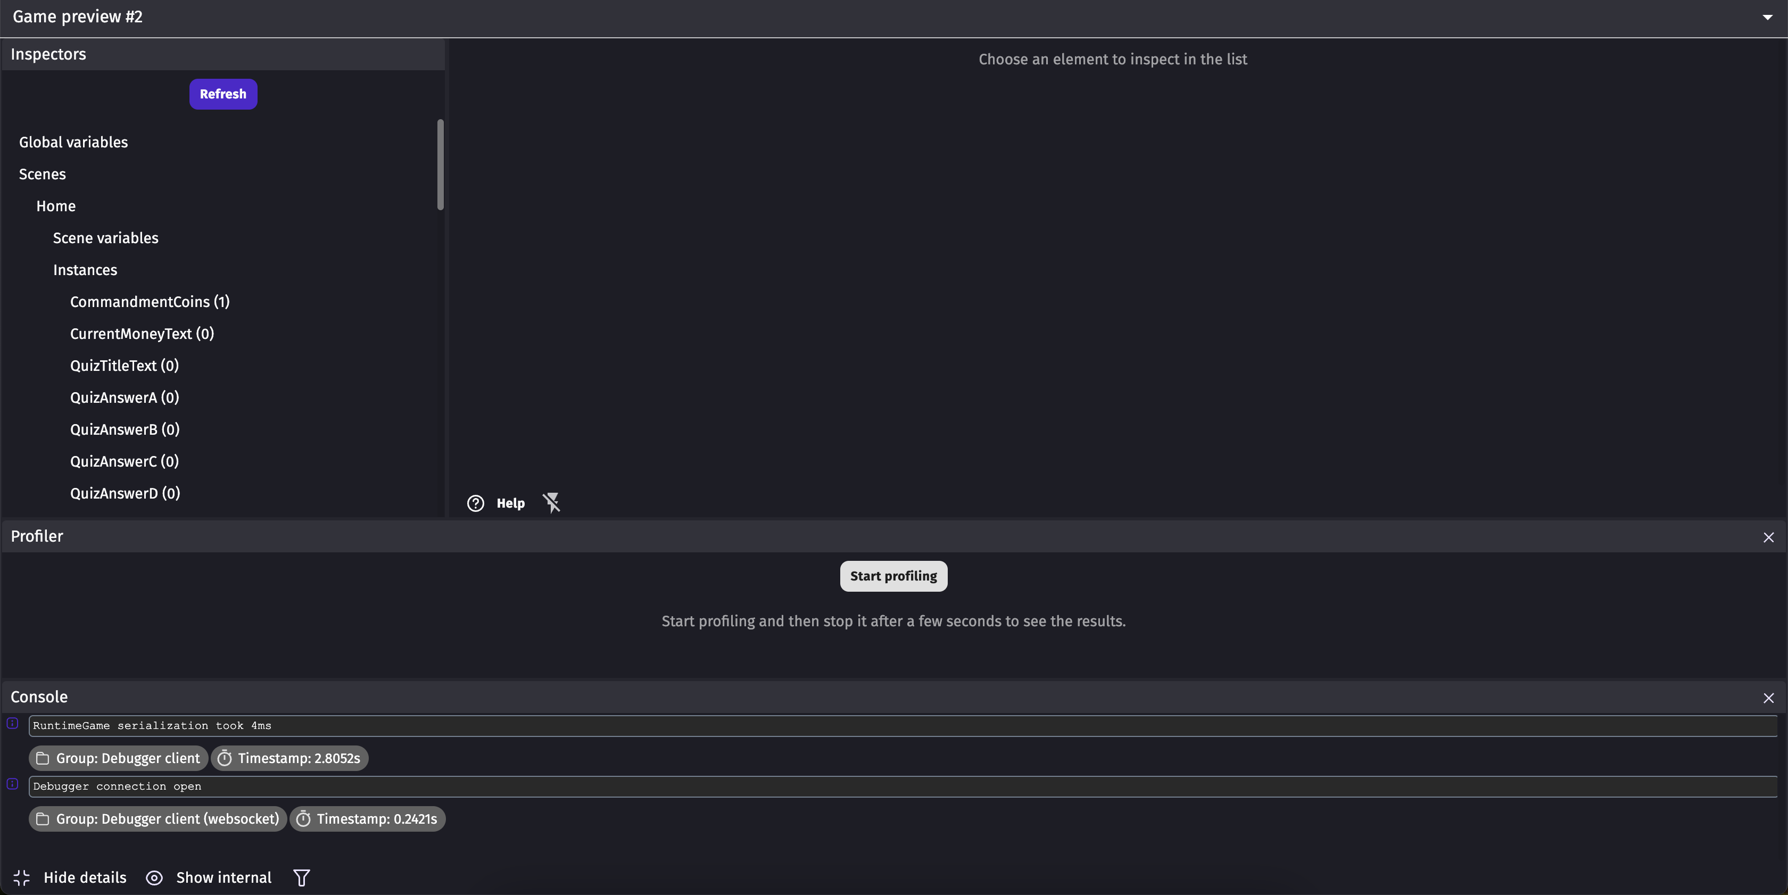Screen dimensions: 1788x895
Task: Open the console filter funnel icon
Action: pos(301,877)
